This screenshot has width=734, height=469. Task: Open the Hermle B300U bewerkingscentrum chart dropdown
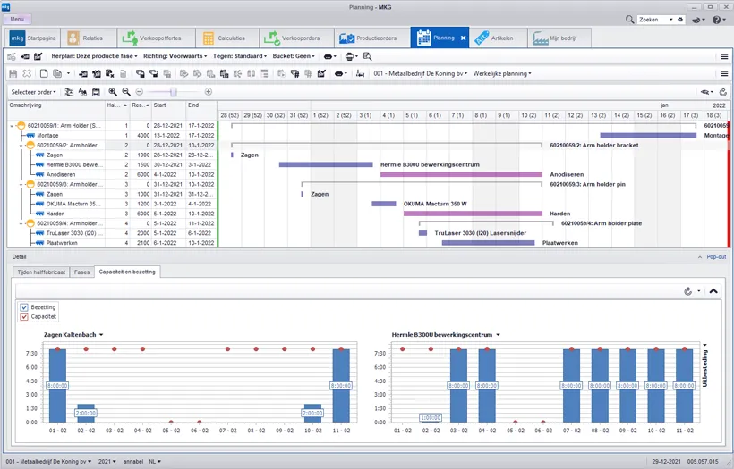click(498, 335)
